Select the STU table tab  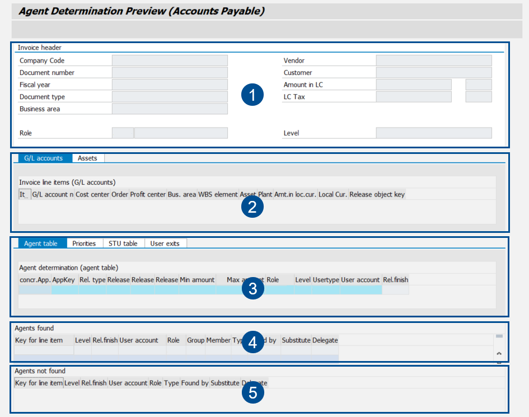coord(123,243)
